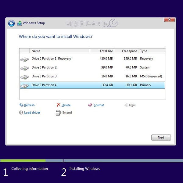Click the Extend drives icon
Screen dimensions: 183x183
pos(59,113)
